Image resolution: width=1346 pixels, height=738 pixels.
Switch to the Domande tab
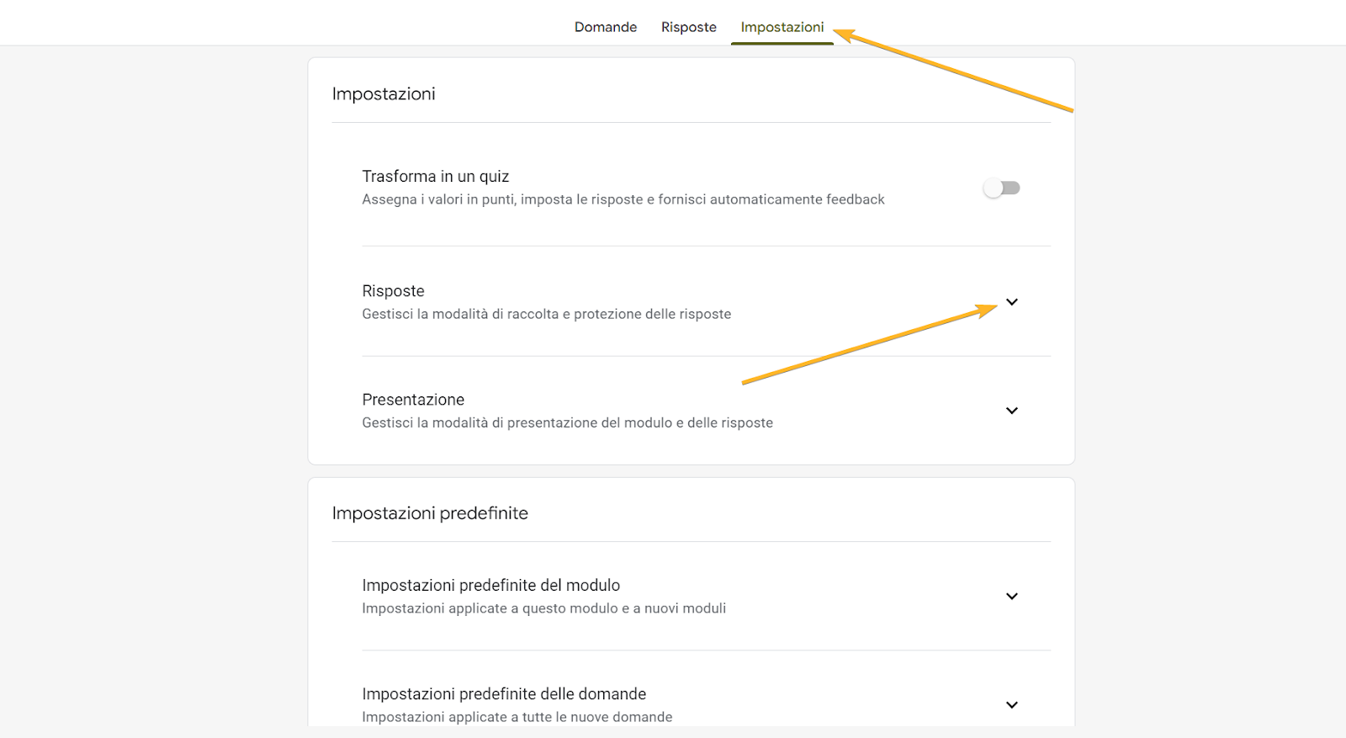pyautogui.click(x=605, y=27)
